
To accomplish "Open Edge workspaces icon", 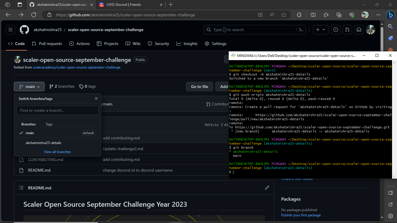I will [x=8, y=5].
